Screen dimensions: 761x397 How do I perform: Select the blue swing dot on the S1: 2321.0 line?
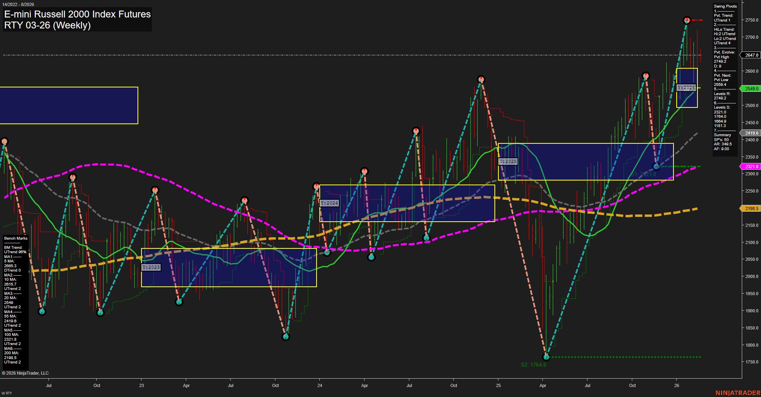pyautogui.click(x=656, y=165)
